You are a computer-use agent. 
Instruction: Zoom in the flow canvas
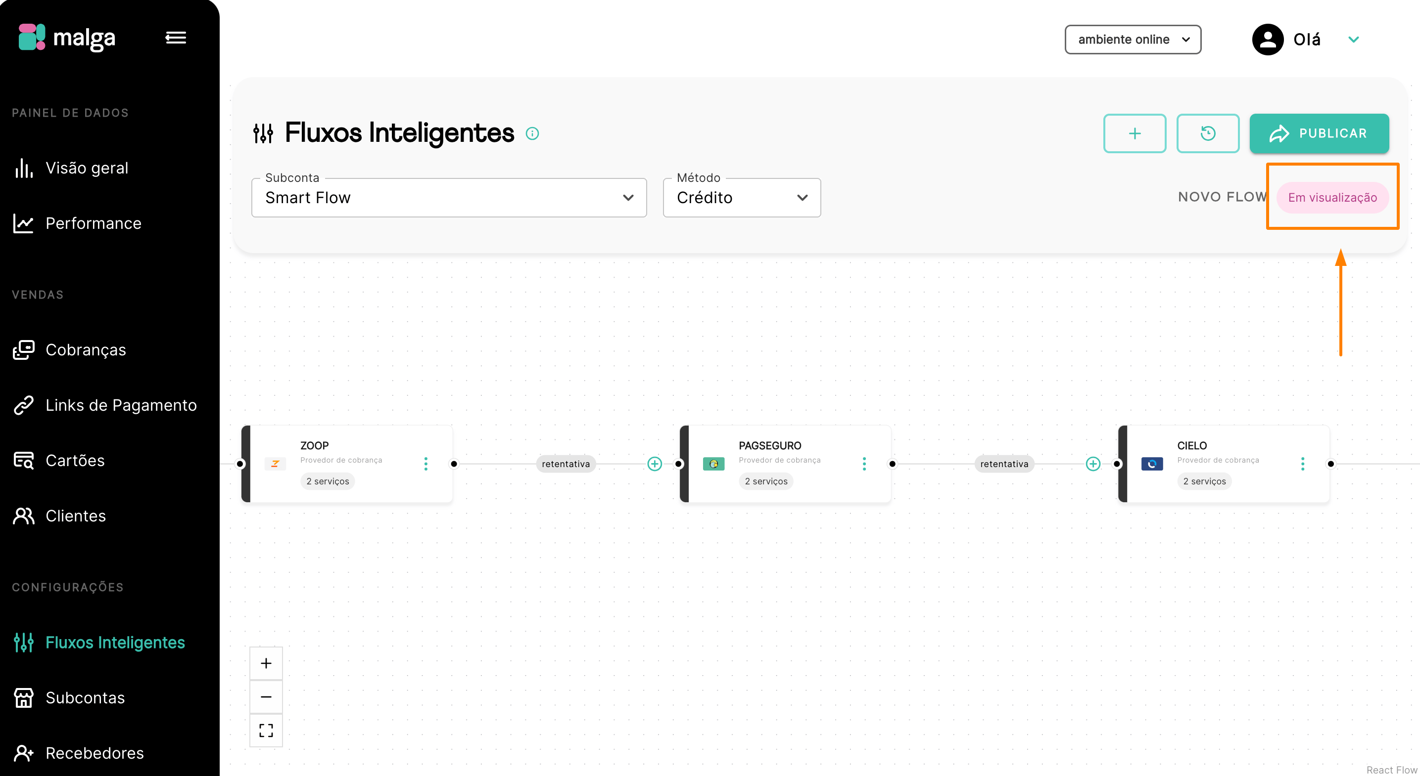coord(266,663)
